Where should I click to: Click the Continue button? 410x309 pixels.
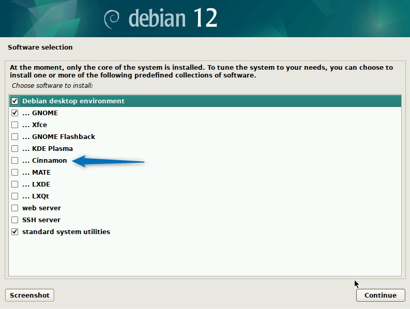[x=381, y=295]
